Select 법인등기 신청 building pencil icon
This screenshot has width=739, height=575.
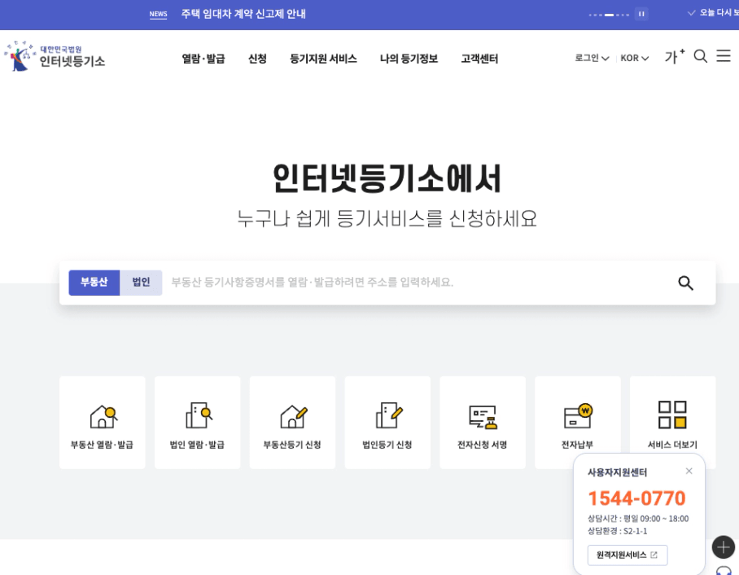[x=388, y=416]
